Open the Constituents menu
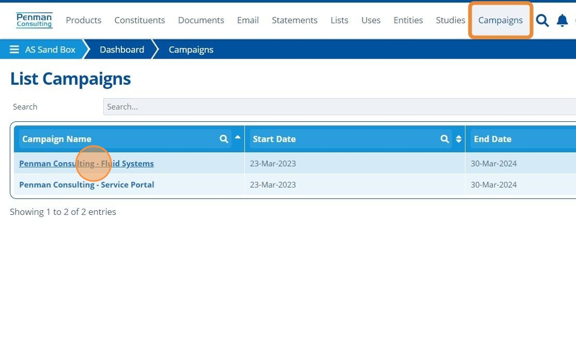The width and height of the screenshot is (576, 343). click(x=139, y=20)
